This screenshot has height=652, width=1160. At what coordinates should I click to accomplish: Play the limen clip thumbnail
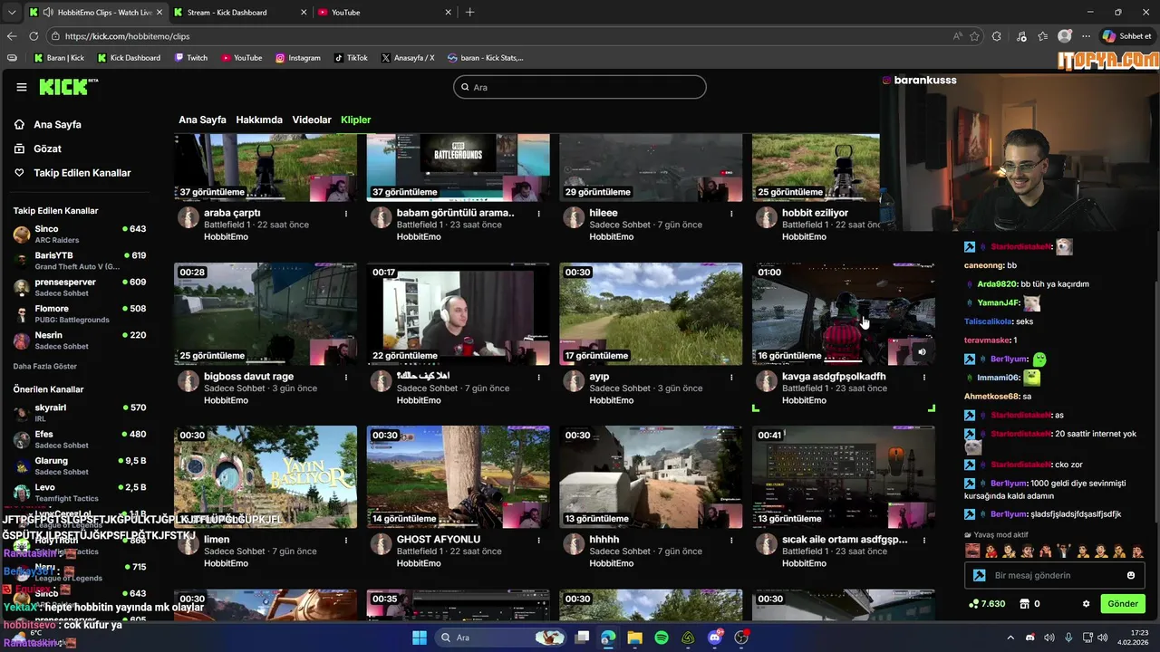tap(266, 477)
